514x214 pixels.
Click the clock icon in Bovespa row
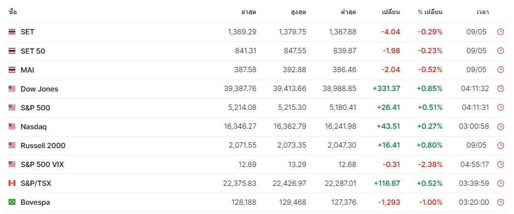point(500,202)
